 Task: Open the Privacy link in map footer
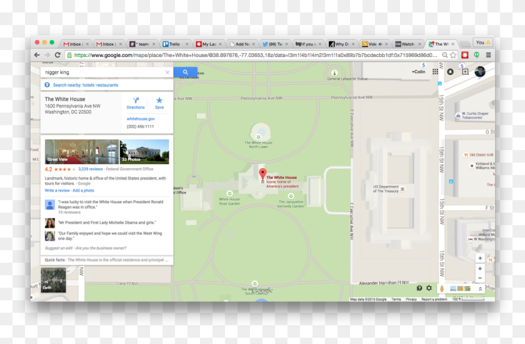(x=411, y=299)
